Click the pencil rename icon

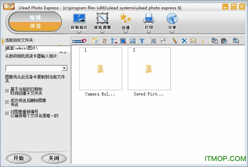(175, 41)
